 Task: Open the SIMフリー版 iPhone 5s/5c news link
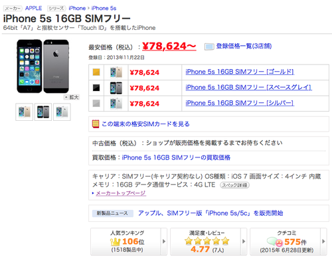pyautogui.click(x=210, y=213)
